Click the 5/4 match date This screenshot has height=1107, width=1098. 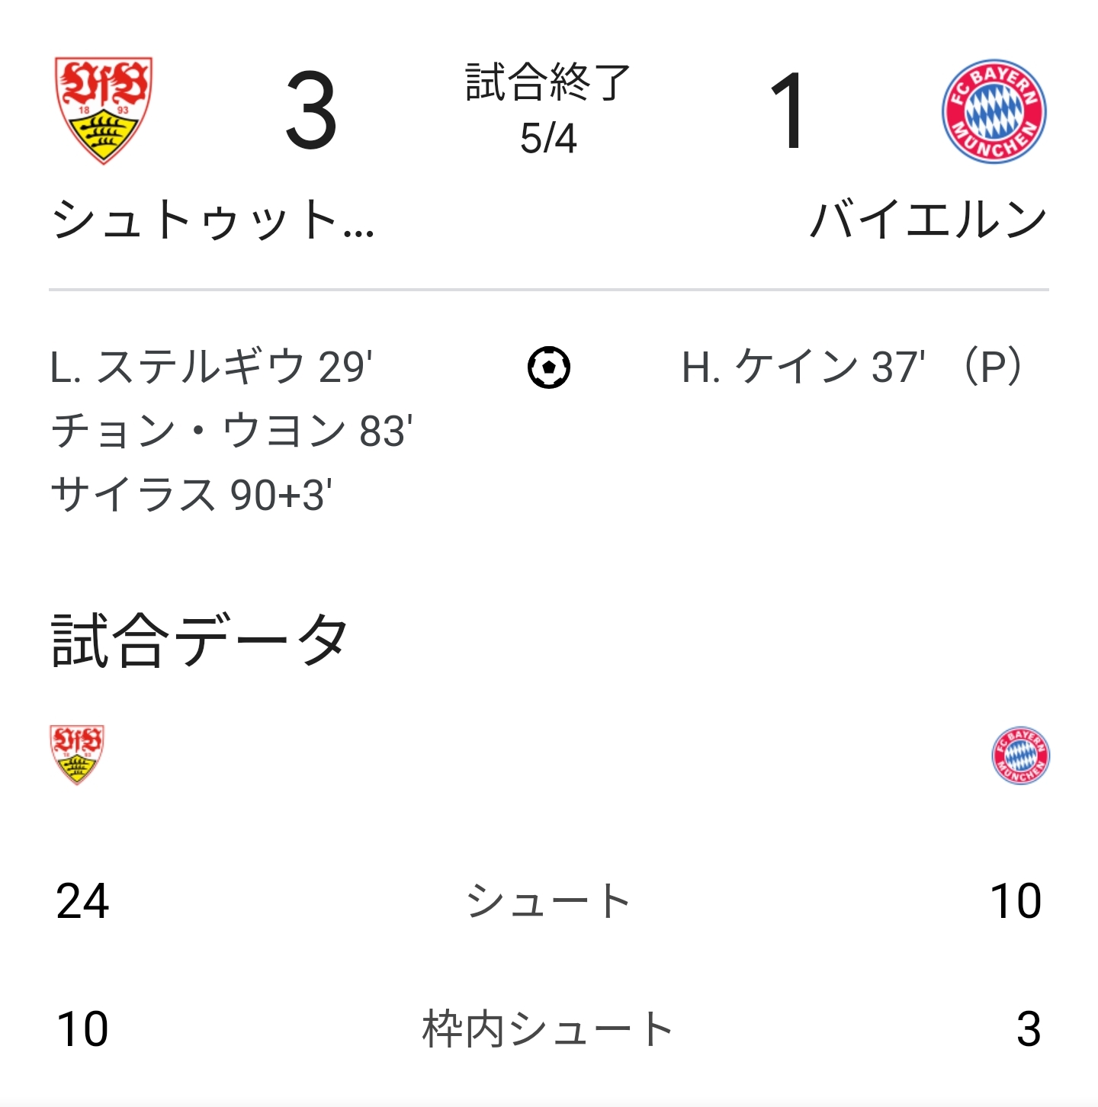tap(548, 139)
